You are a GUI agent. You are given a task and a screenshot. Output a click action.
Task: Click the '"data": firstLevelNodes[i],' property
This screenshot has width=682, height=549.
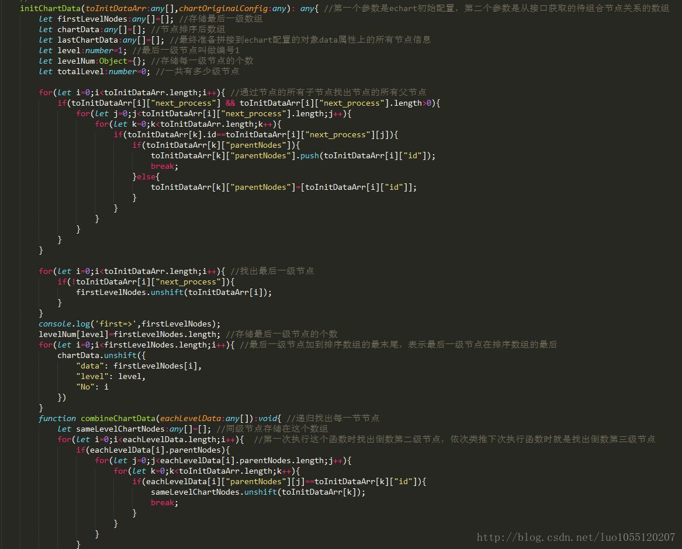[139, 366]
